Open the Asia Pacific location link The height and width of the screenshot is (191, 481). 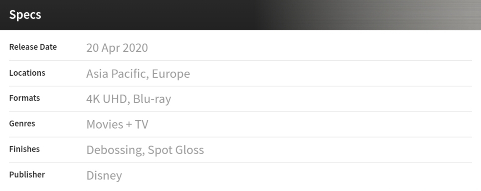116,74
